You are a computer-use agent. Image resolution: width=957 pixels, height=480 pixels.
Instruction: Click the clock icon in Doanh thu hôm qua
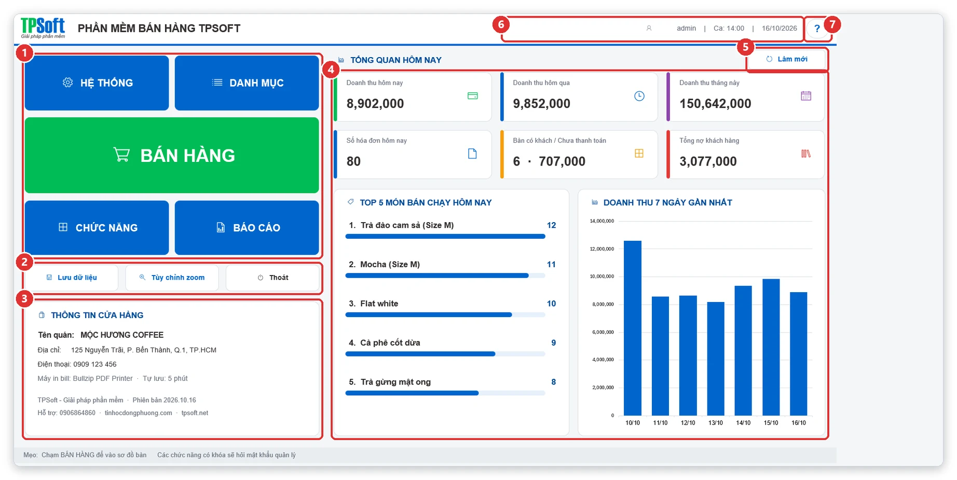tap(639, 96)
